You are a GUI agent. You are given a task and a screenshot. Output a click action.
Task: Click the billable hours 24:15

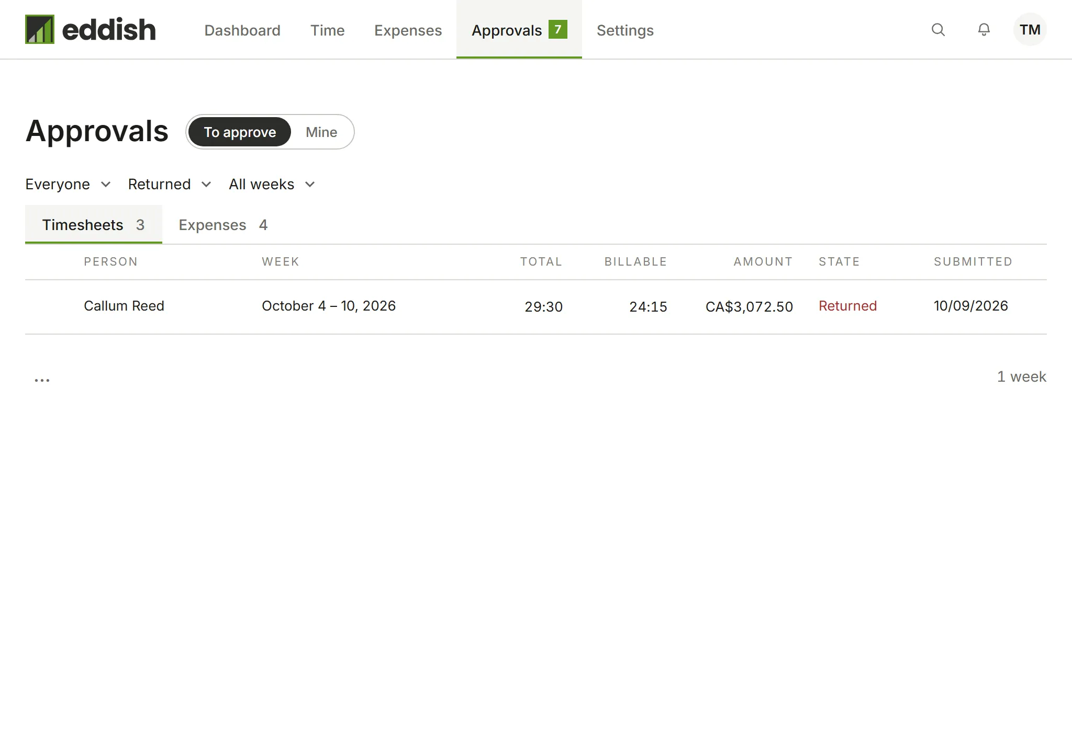[x=649, y=307]
